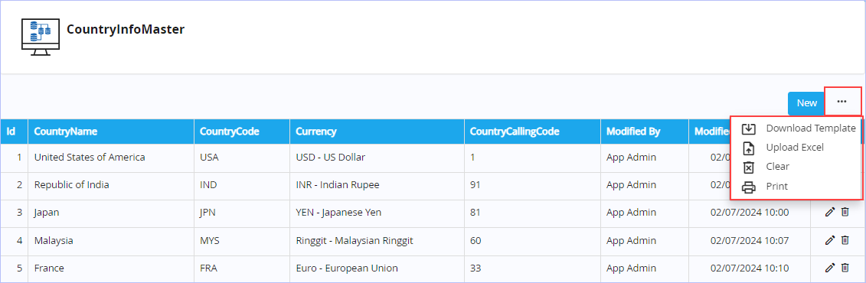Delete the Japan row with trash icon
866x283 pixels.
click(x=845, y=212)
